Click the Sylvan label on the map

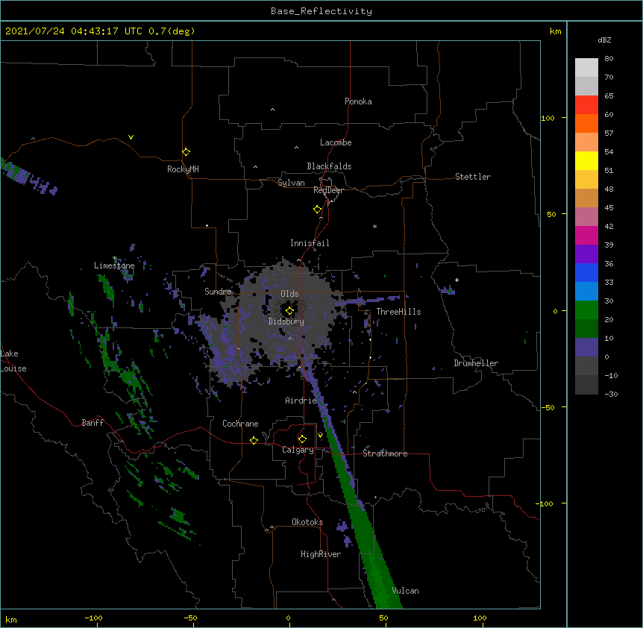291,183
